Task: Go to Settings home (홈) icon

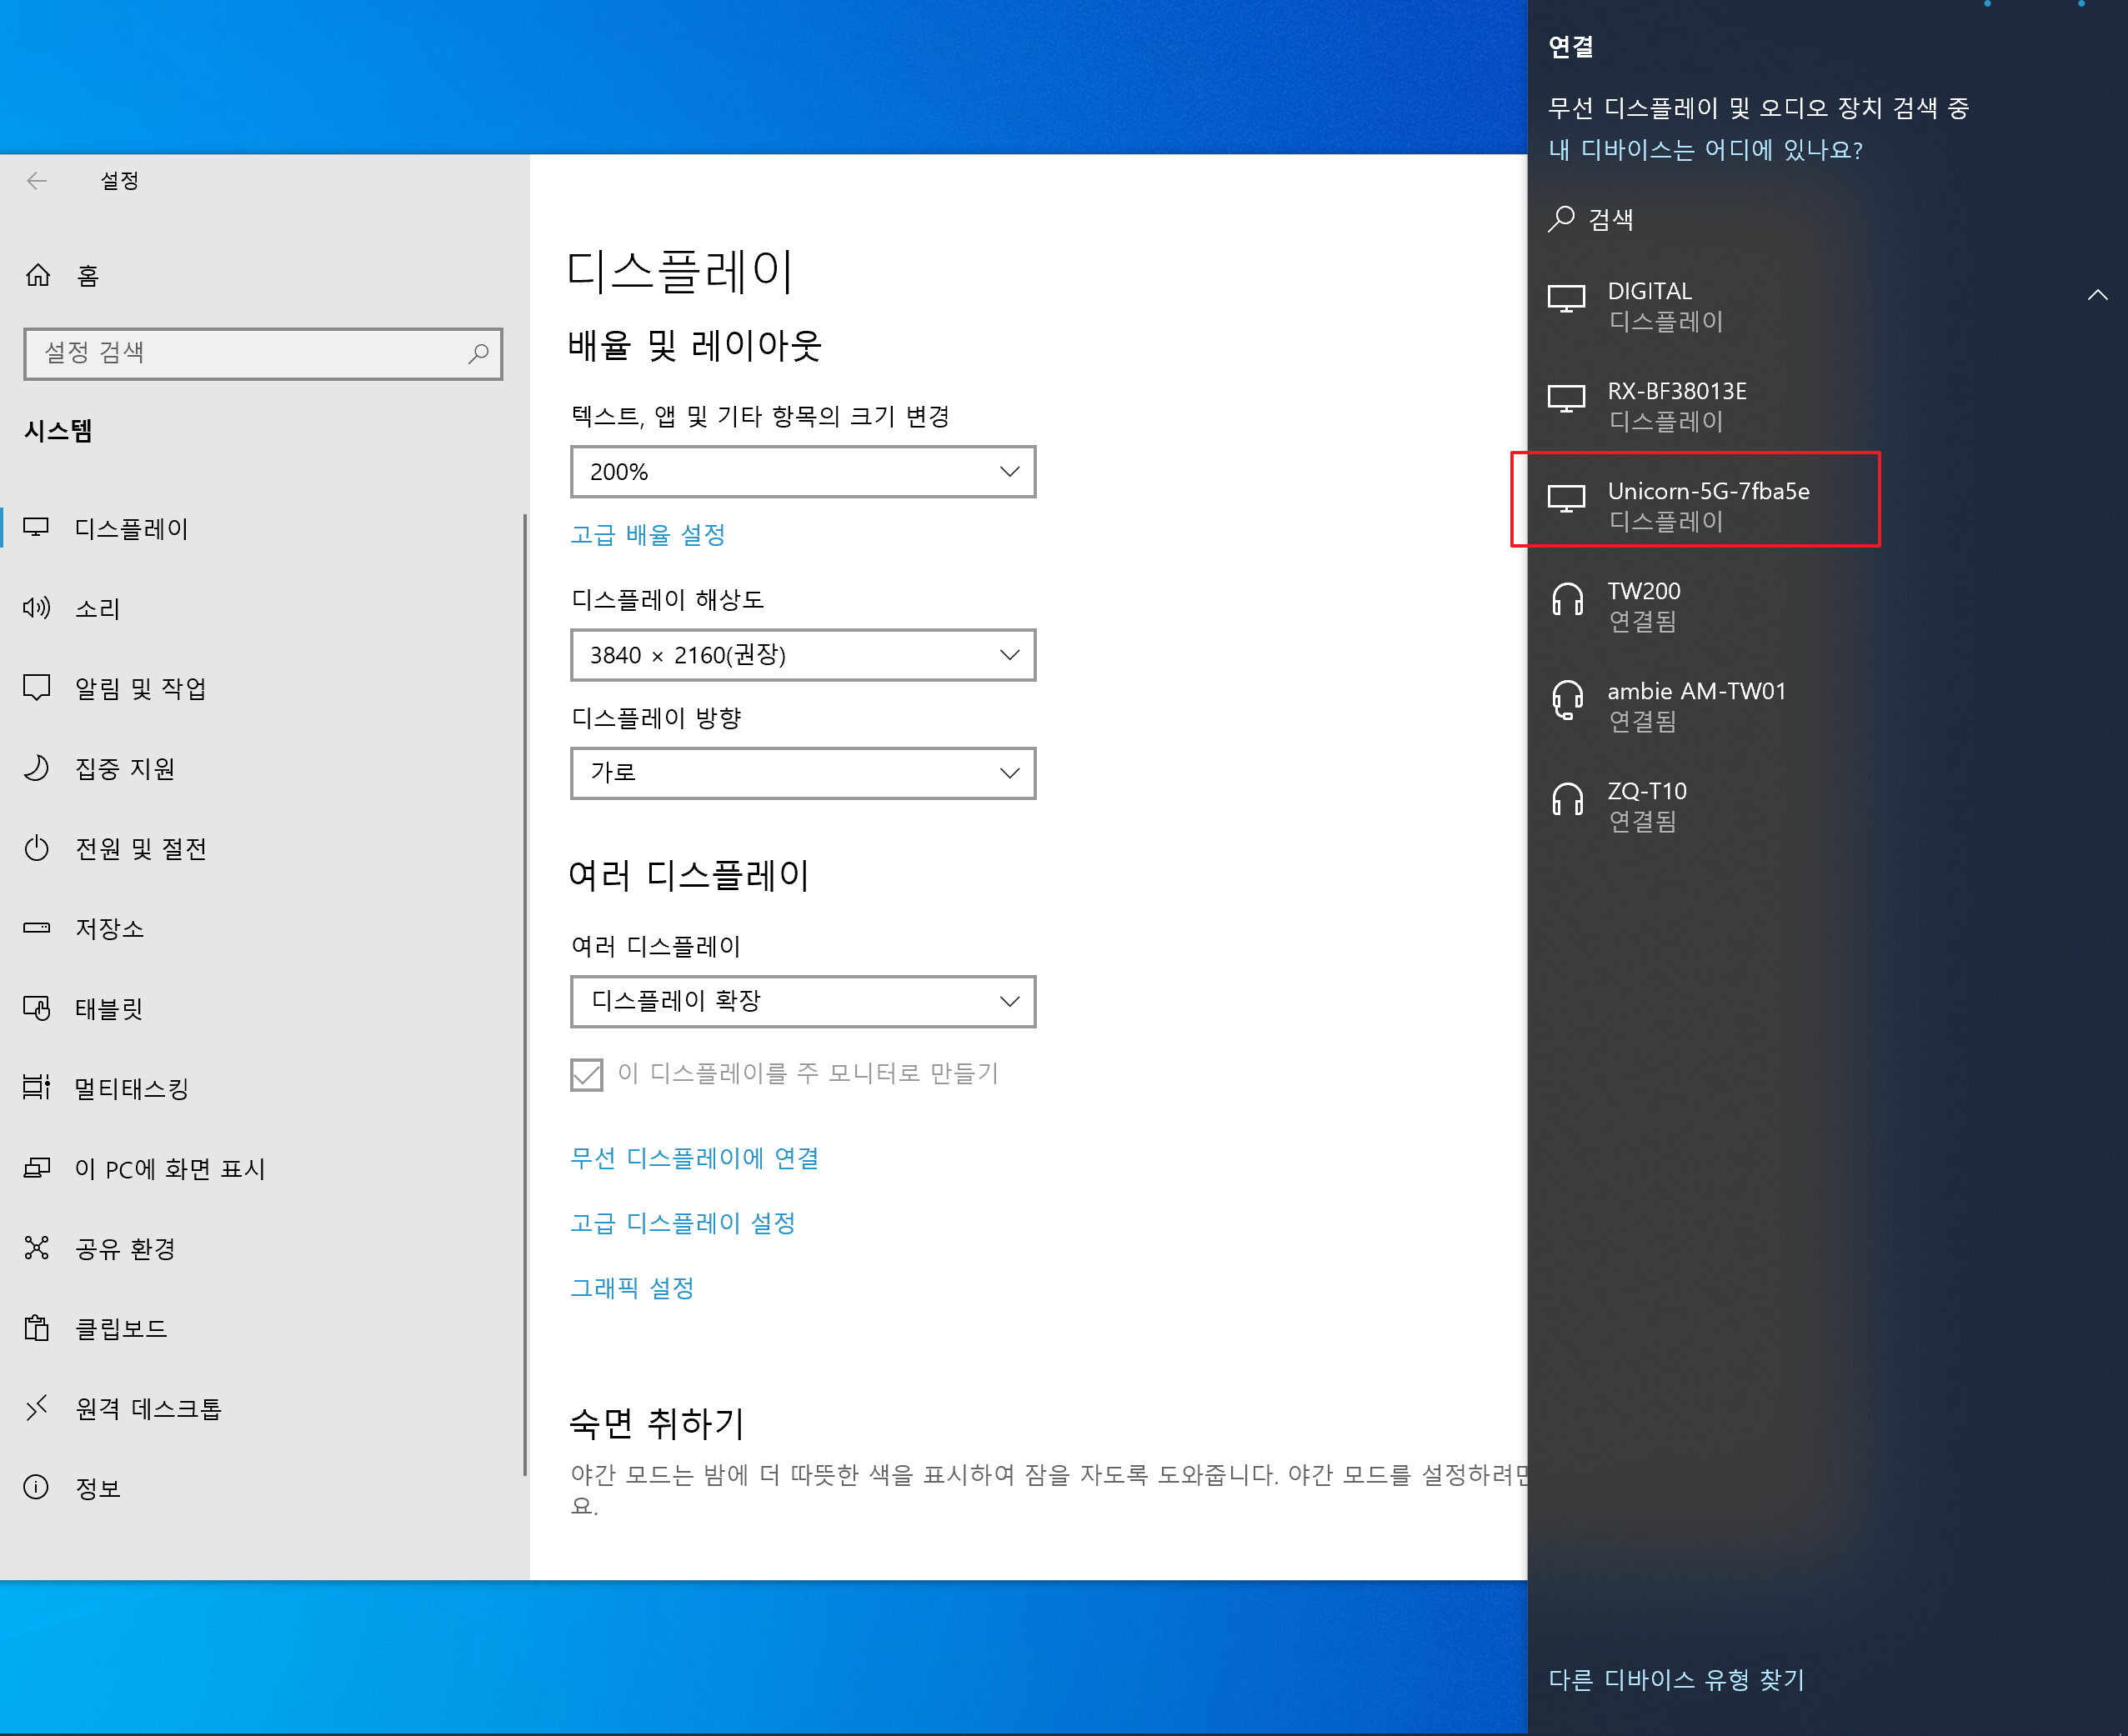Action: coord(38,275)
